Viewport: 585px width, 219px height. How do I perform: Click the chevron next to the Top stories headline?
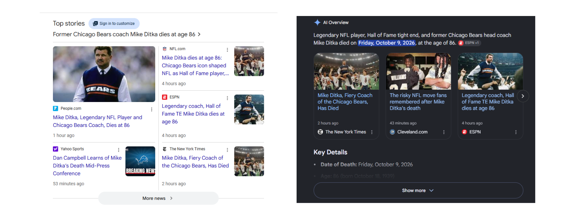pos(199,34)
